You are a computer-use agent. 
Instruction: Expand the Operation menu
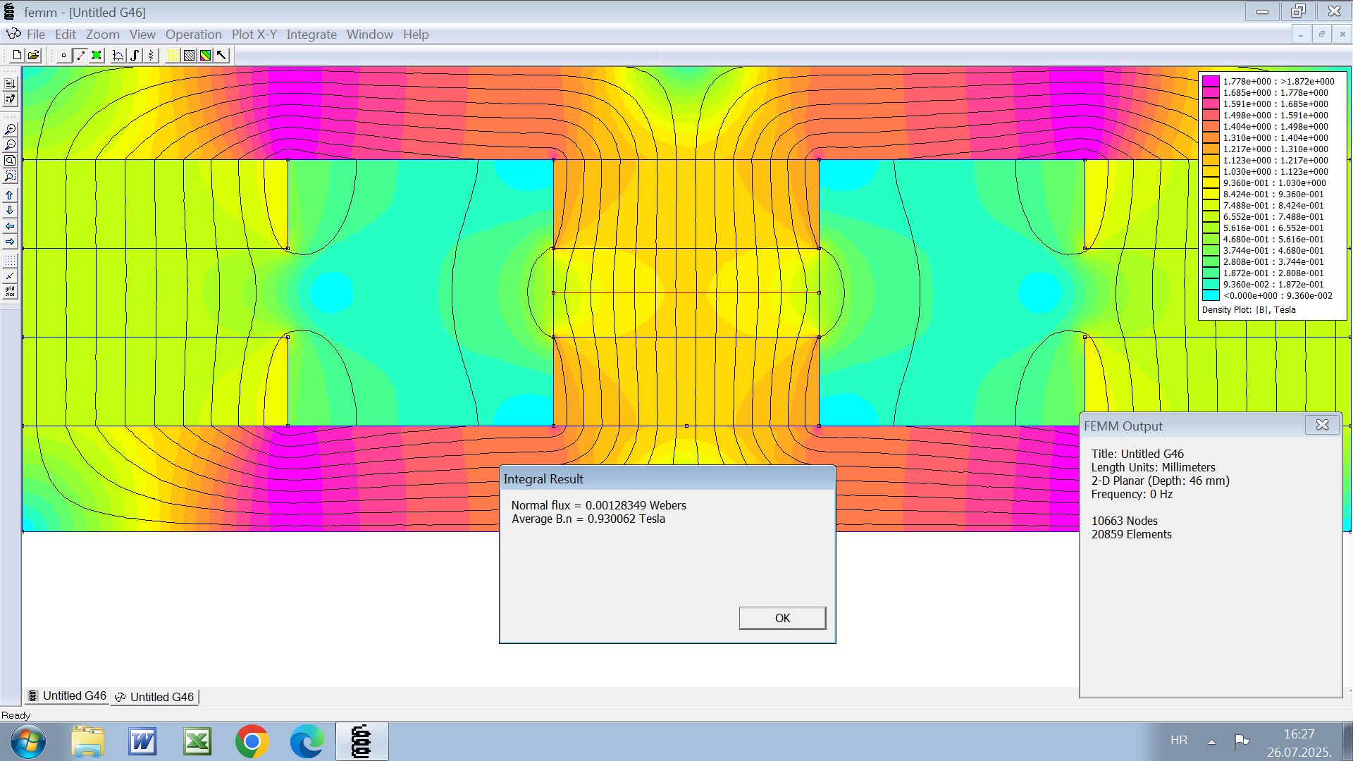193,35
